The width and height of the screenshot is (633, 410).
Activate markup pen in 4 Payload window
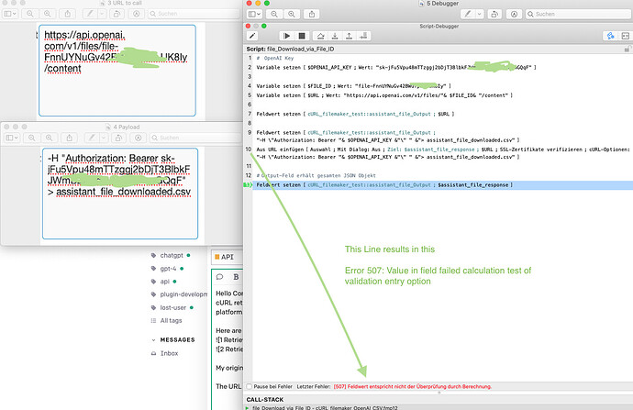pos(92,138)
